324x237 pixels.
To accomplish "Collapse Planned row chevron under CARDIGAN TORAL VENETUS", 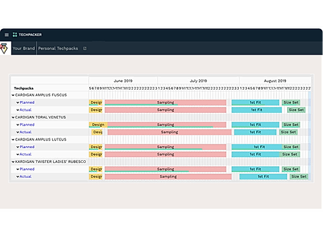I will (18, 125).
